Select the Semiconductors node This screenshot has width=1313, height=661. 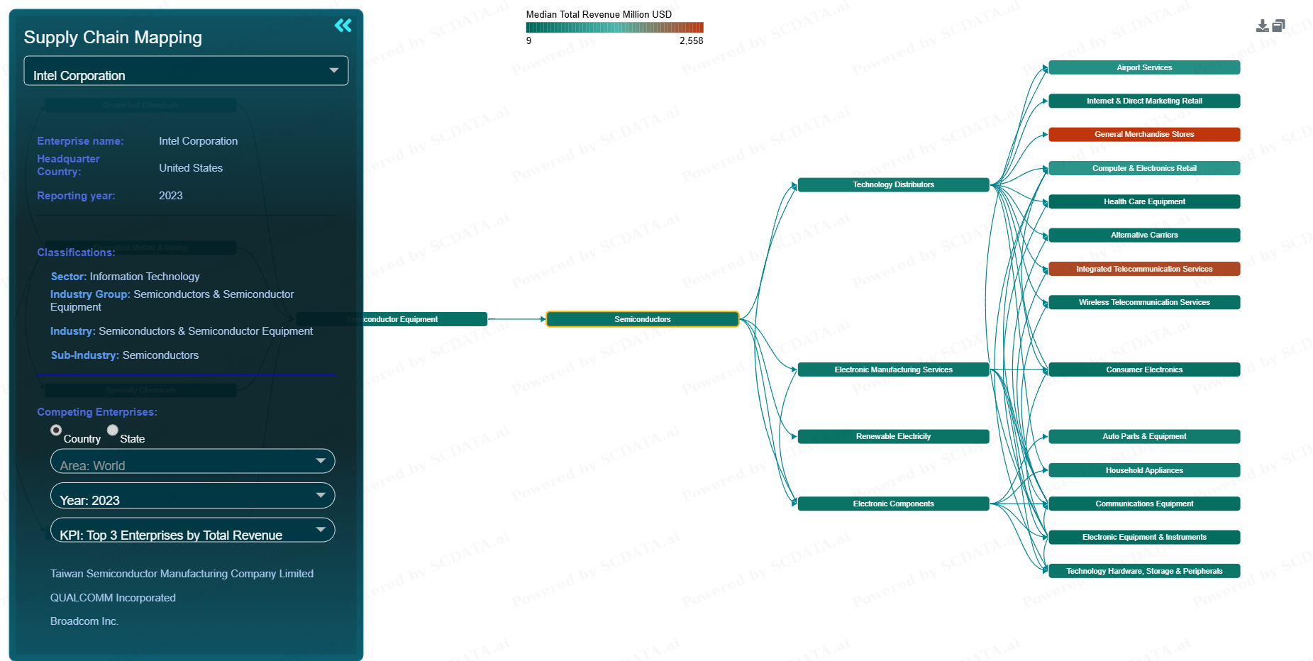(x=643, y=319)
